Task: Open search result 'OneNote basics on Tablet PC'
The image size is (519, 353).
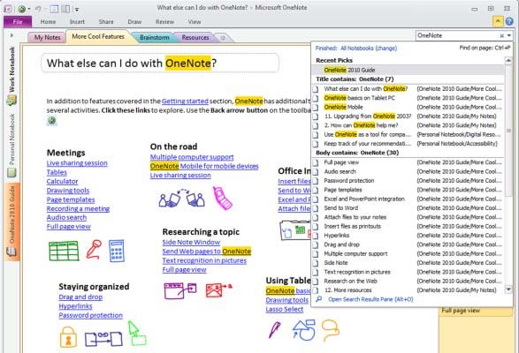Action: 408,98
